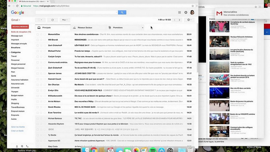Click the Gmail search input field
Viewport: 270px width, 152px height.
click(x=76, y=12)
